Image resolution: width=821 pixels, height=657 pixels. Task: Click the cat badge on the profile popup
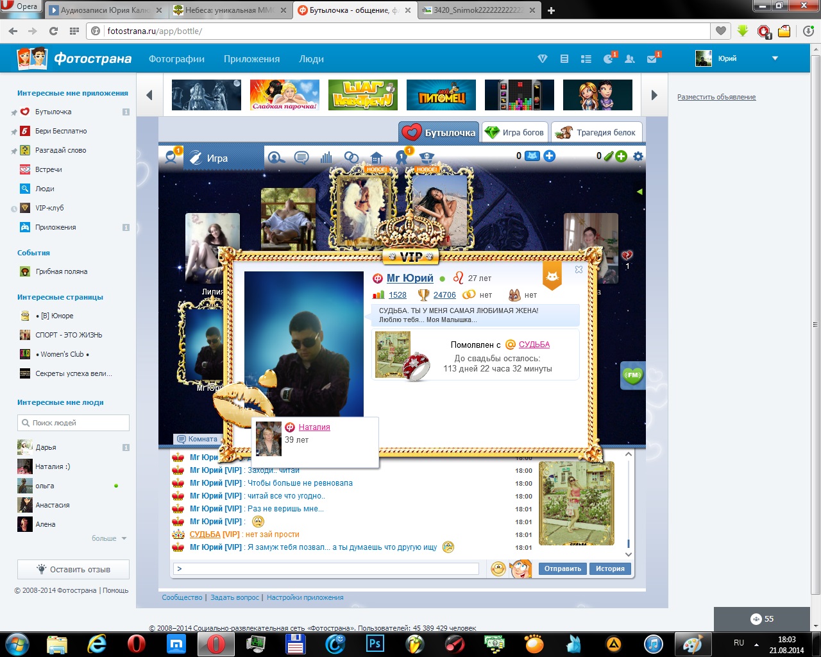coord(552,276)
